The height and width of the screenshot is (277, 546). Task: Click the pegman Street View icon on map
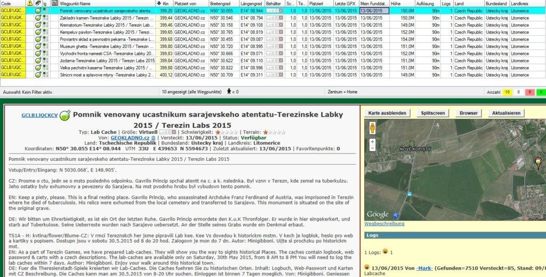coord(372,128)
